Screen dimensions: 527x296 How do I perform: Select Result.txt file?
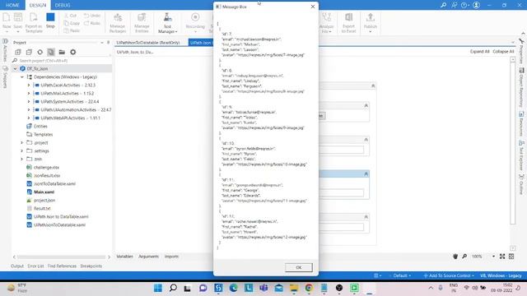coord(42,208)
